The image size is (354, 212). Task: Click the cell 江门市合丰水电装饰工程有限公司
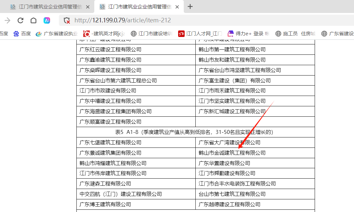[255, 184]
